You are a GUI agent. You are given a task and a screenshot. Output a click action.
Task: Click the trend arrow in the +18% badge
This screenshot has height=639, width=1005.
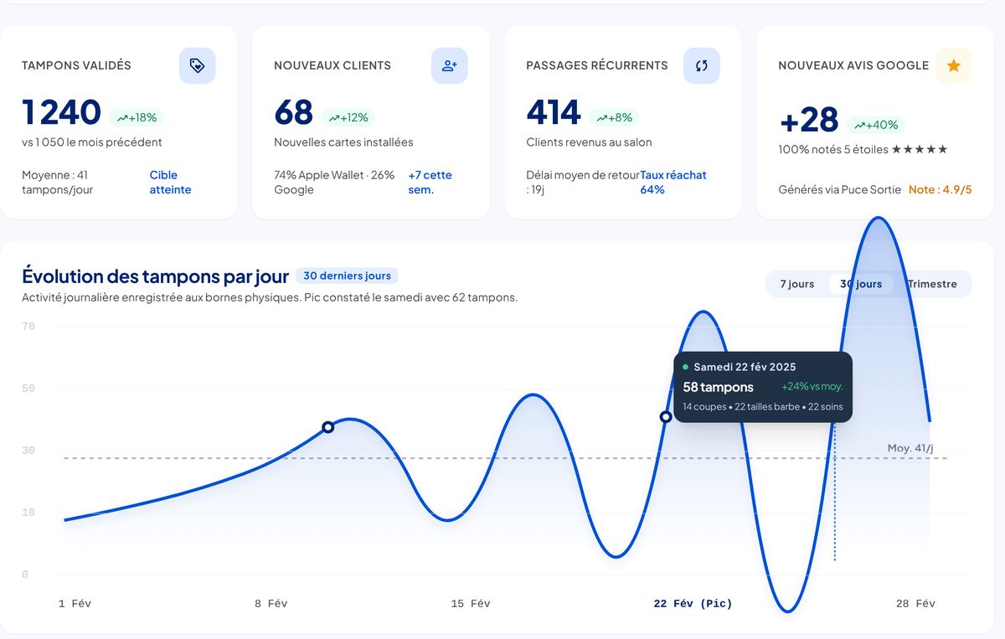[x=123, y=118]
